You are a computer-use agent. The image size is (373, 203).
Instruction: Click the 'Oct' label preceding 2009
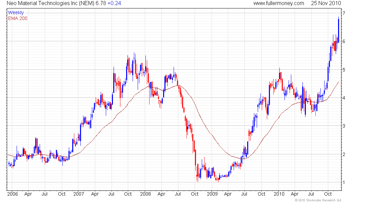[195, 194]
